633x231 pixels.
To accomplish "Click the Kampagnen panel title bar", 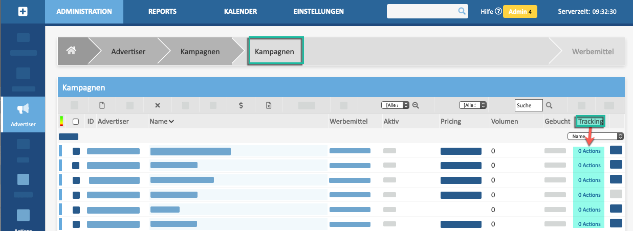I will (x=341, y=88).
